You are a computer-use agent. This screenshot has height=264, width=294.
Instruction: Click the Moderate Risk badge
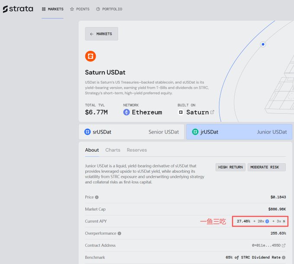pos(266,167)
